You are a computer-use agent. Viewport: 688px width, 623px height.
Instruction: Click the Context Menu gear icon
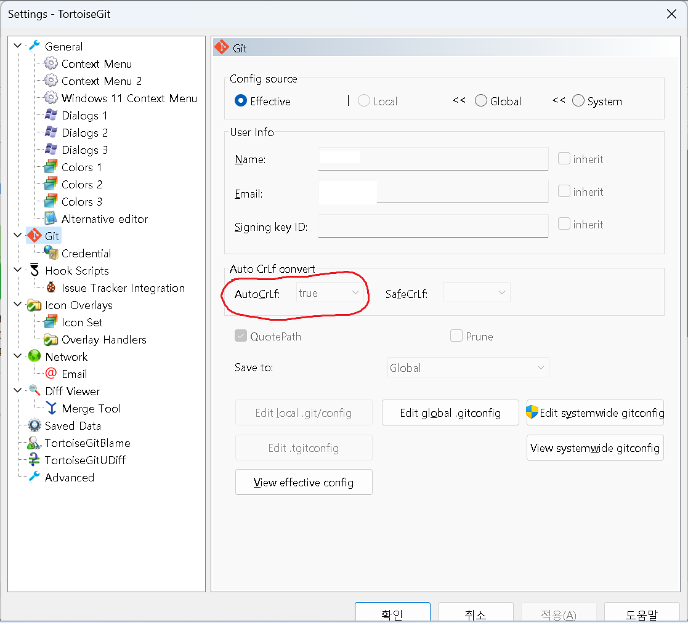(x=51, y=63)
